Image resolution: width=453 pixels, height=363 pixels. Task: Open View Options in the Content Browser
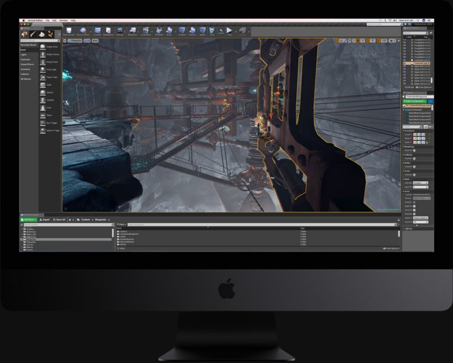click(391, 248)
